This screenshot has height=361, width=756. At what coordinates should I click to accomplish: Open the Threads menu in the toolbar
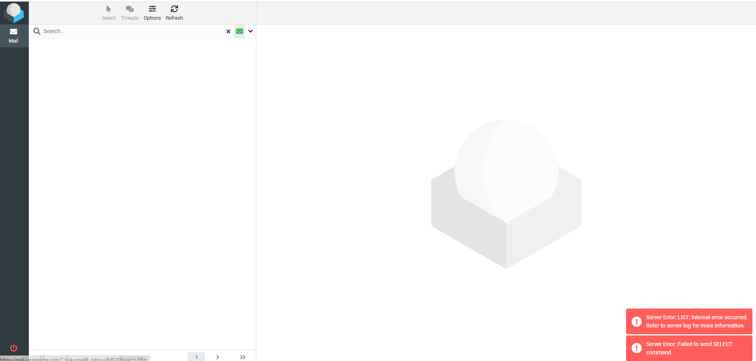[x=130, y=13]
